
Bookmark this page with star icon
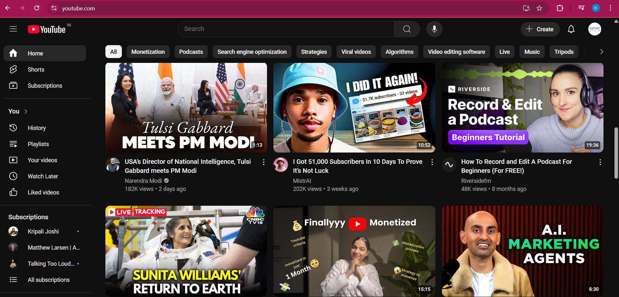[x=539, y=8]
